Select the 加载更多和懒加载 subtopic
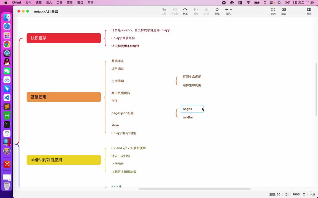Viewport: 318px width, 198px height. click(x=124, y=172)
